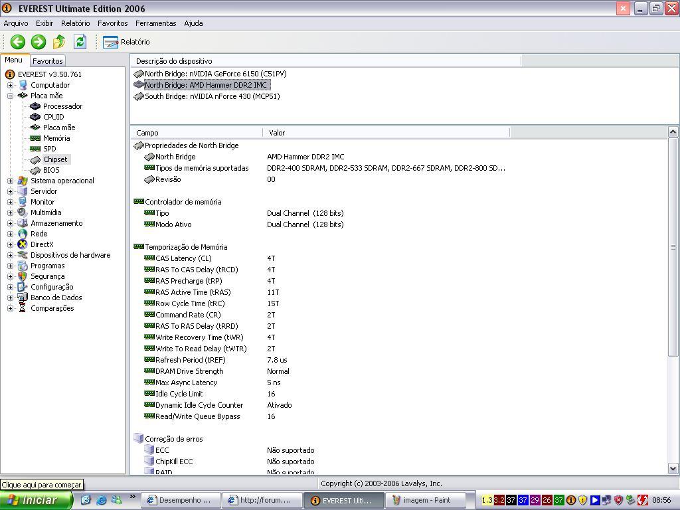Screen dimensions: 680x510
Task: Click the Multimídia speaker icon
Action: pyautogui.click(x=23, y=212)
